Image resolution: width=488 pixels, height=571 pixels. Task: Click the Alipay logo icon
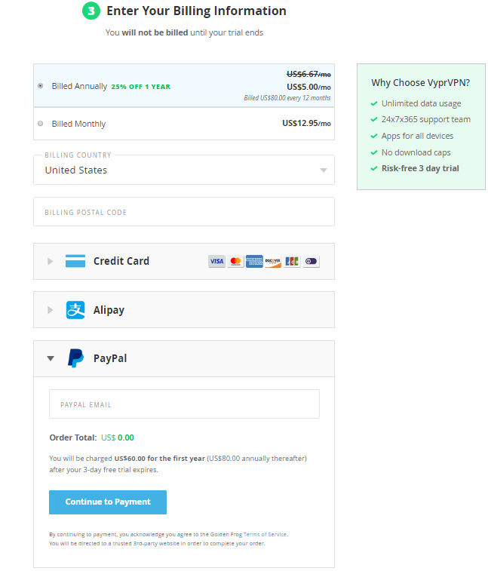coord(75,310)
